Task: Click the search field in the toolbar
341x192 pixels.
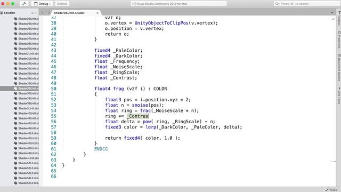Action: pyautogui.click(x=307, y=4)
